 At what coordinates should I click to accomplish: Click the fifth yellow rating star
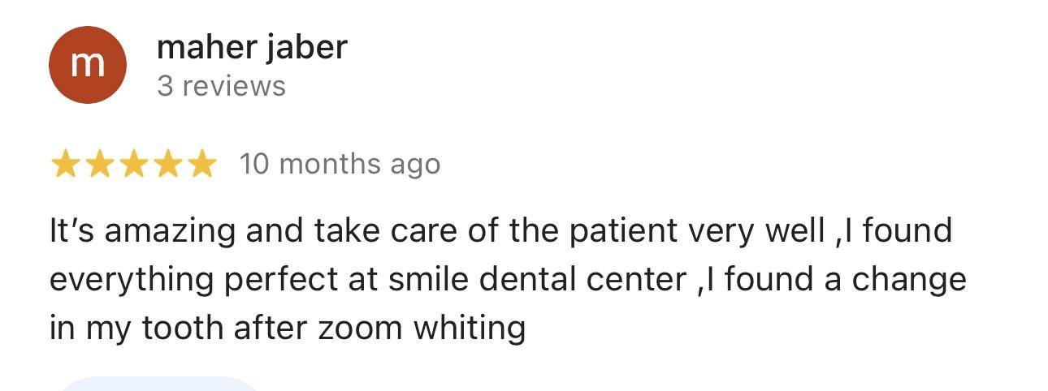tap(201, 165)
